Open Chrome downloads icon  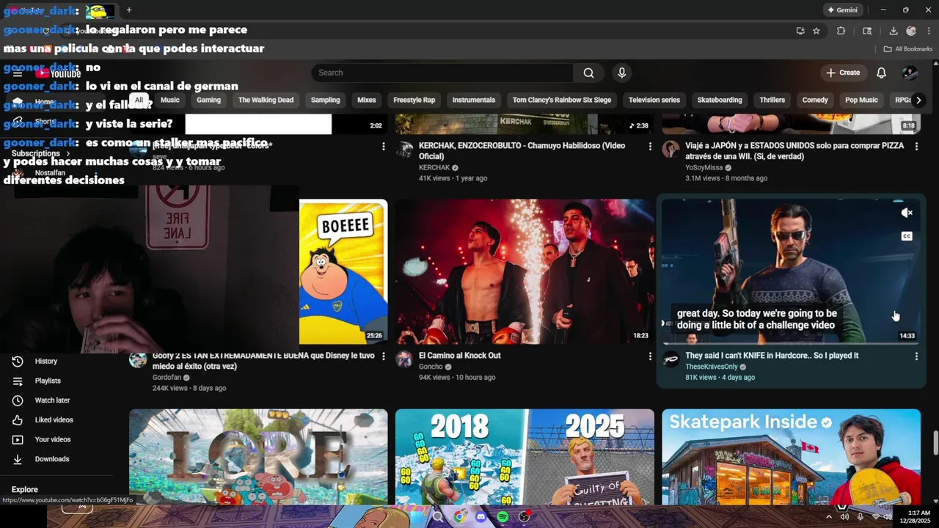tap(894, 31)
